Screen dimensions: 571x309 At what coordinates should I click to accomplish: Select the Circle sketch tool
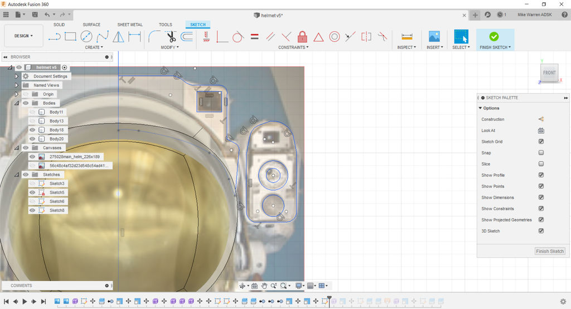point(86,36)
